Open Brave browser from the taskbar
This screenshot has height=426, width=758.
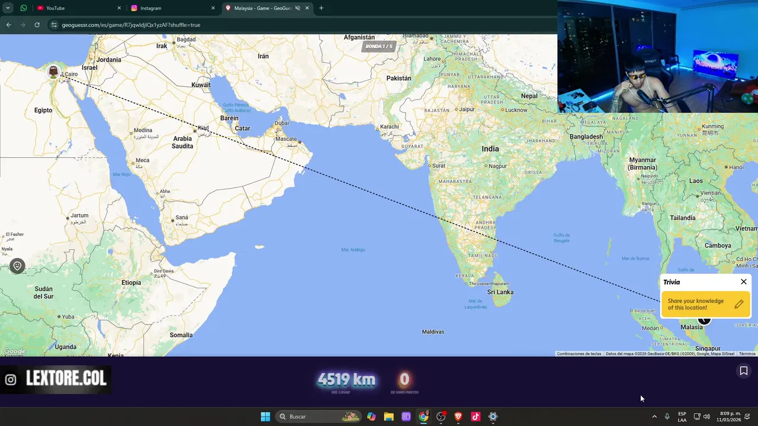click(x=458, y=417)
